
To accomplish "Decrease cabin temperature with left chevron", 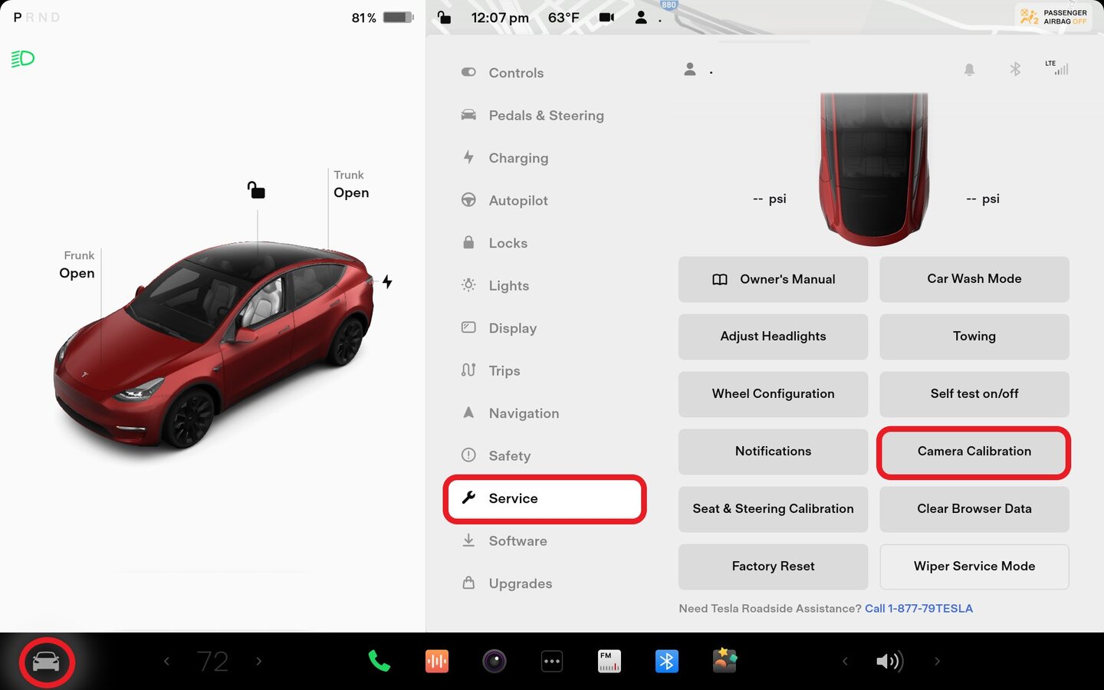I will pyautogui.click(x=166, y=661).
